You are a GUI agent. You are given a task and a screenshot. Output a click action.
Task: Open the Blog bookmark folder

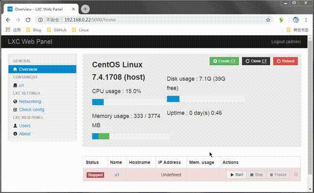click(33, 30)
